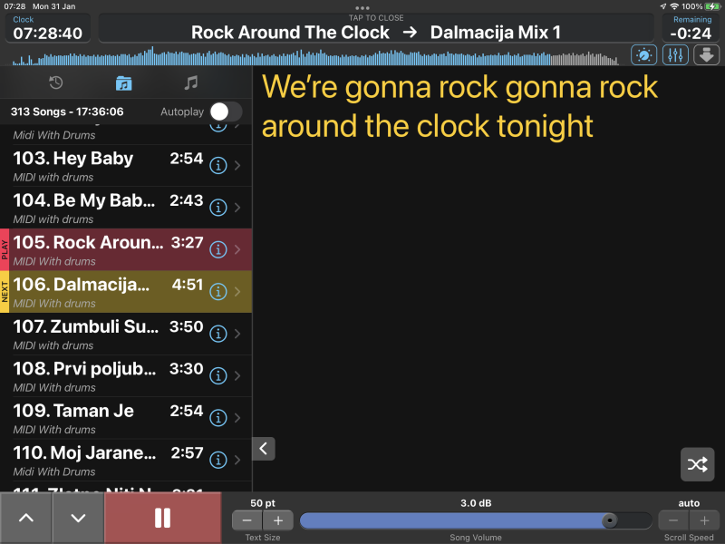
Task: Adjust the Song Volume slider
Action: click(476, 520)
